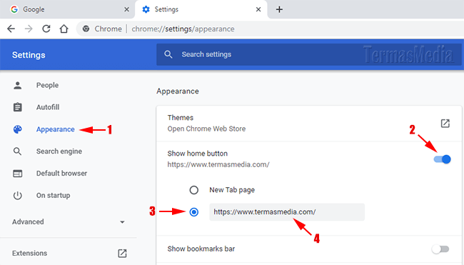The width and height of the screenshot is (464, 265).
Task: Click the Appearance section heading
Action: tap(178, 91)
